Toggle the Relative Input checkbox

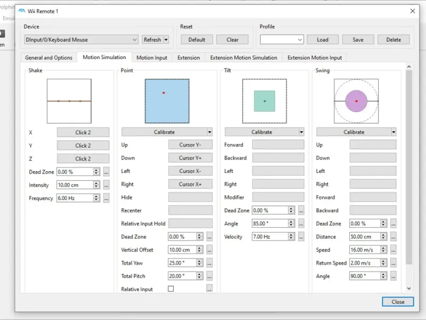[x=171, y=289]
